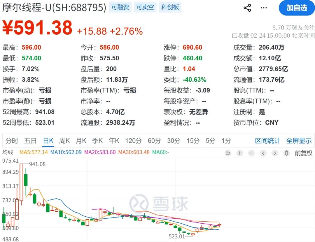Select the 月K monthly view
Image resolution: width=315 pixels, height=242 pixels.
point(80,141)
